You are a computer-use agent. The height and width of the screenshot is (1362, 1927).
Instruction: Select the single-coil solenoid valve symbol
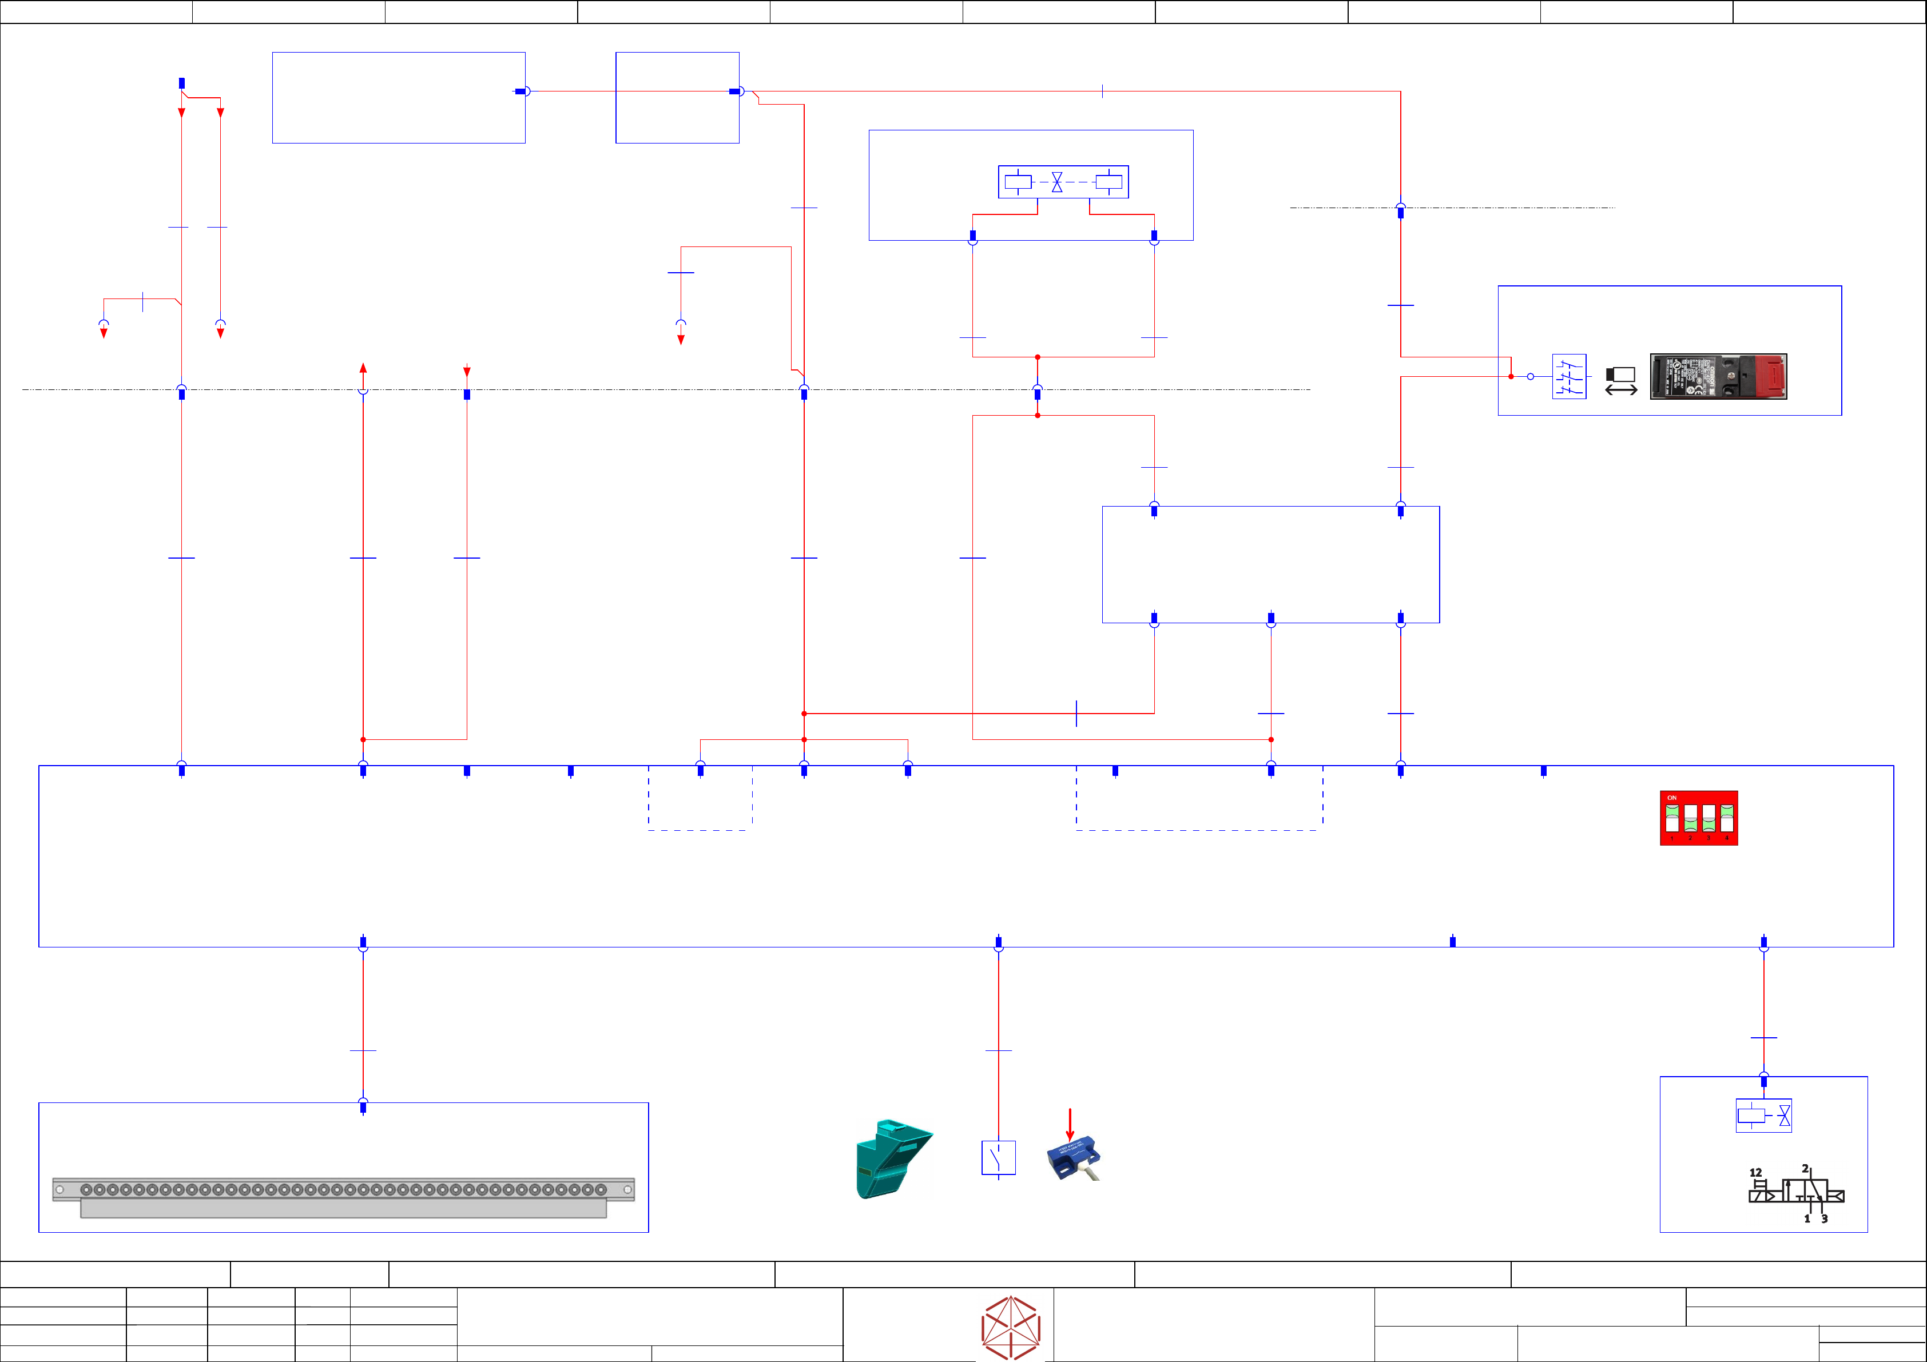[x=1763, y=1116]
